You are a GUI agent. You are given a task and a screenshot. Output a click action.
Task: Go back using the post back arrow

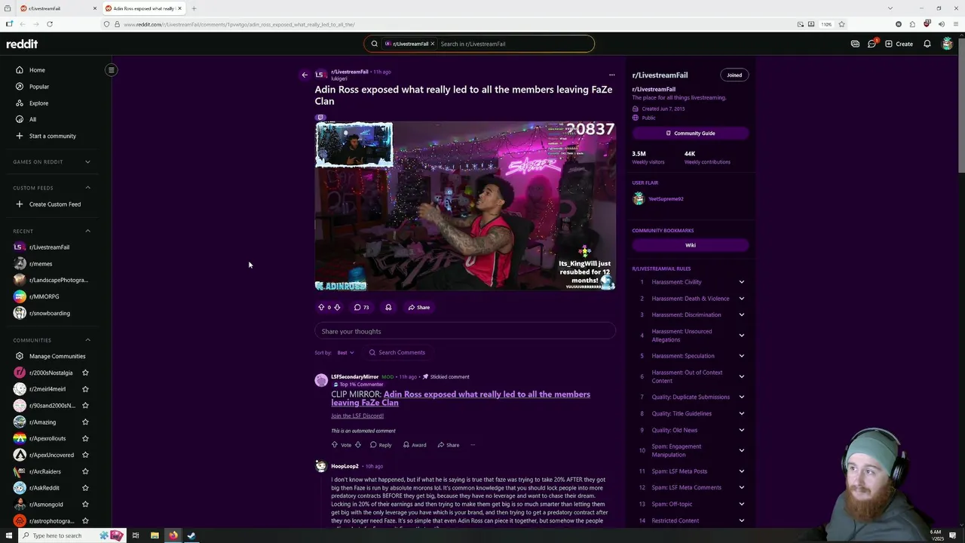305,75
